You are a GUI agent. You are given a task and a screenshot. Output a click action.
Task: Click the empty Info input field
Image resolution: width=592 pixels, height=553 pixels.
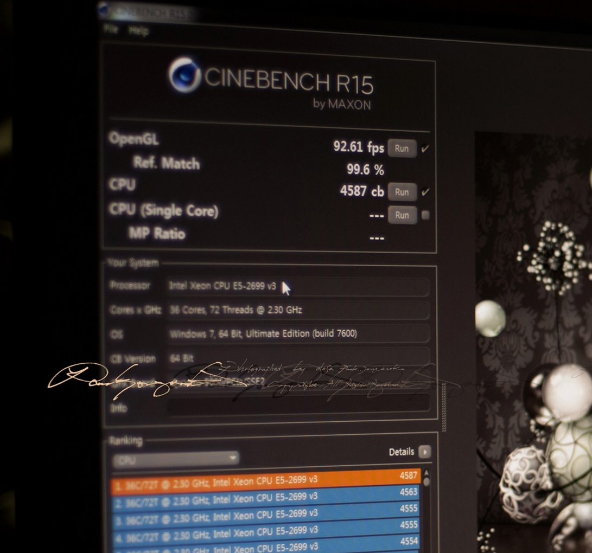[298, 404]
